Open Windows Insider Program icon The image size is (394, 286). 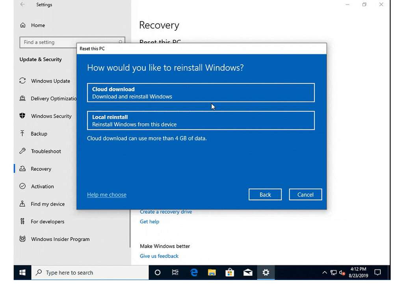(x=22, y=239)
